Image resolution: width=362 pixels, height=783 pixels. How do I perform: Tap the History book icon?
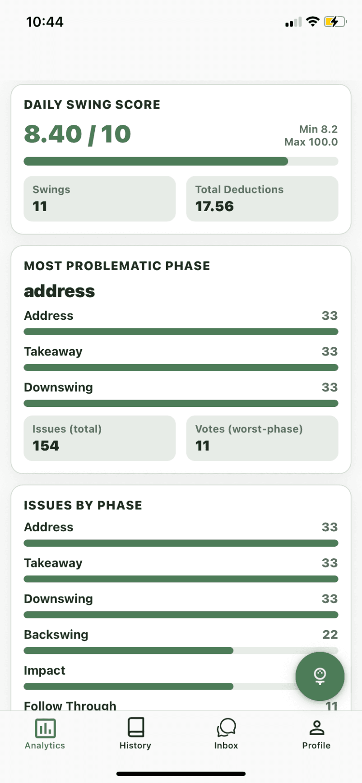[x=135, y=728]
